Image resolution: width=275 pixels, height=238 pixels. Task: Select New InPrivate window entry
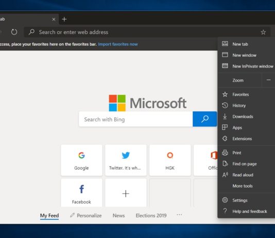(246, 66)
